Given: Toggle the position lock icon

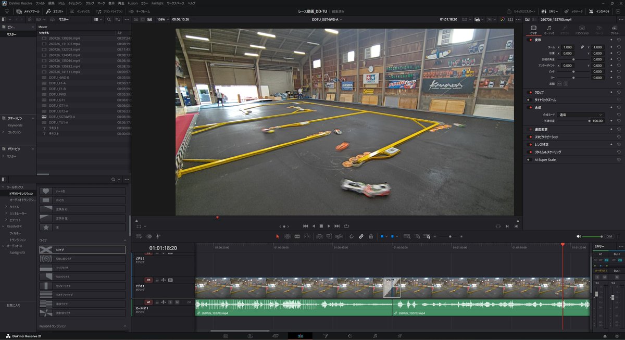Looking at the screenshot, I should (370, 236).
